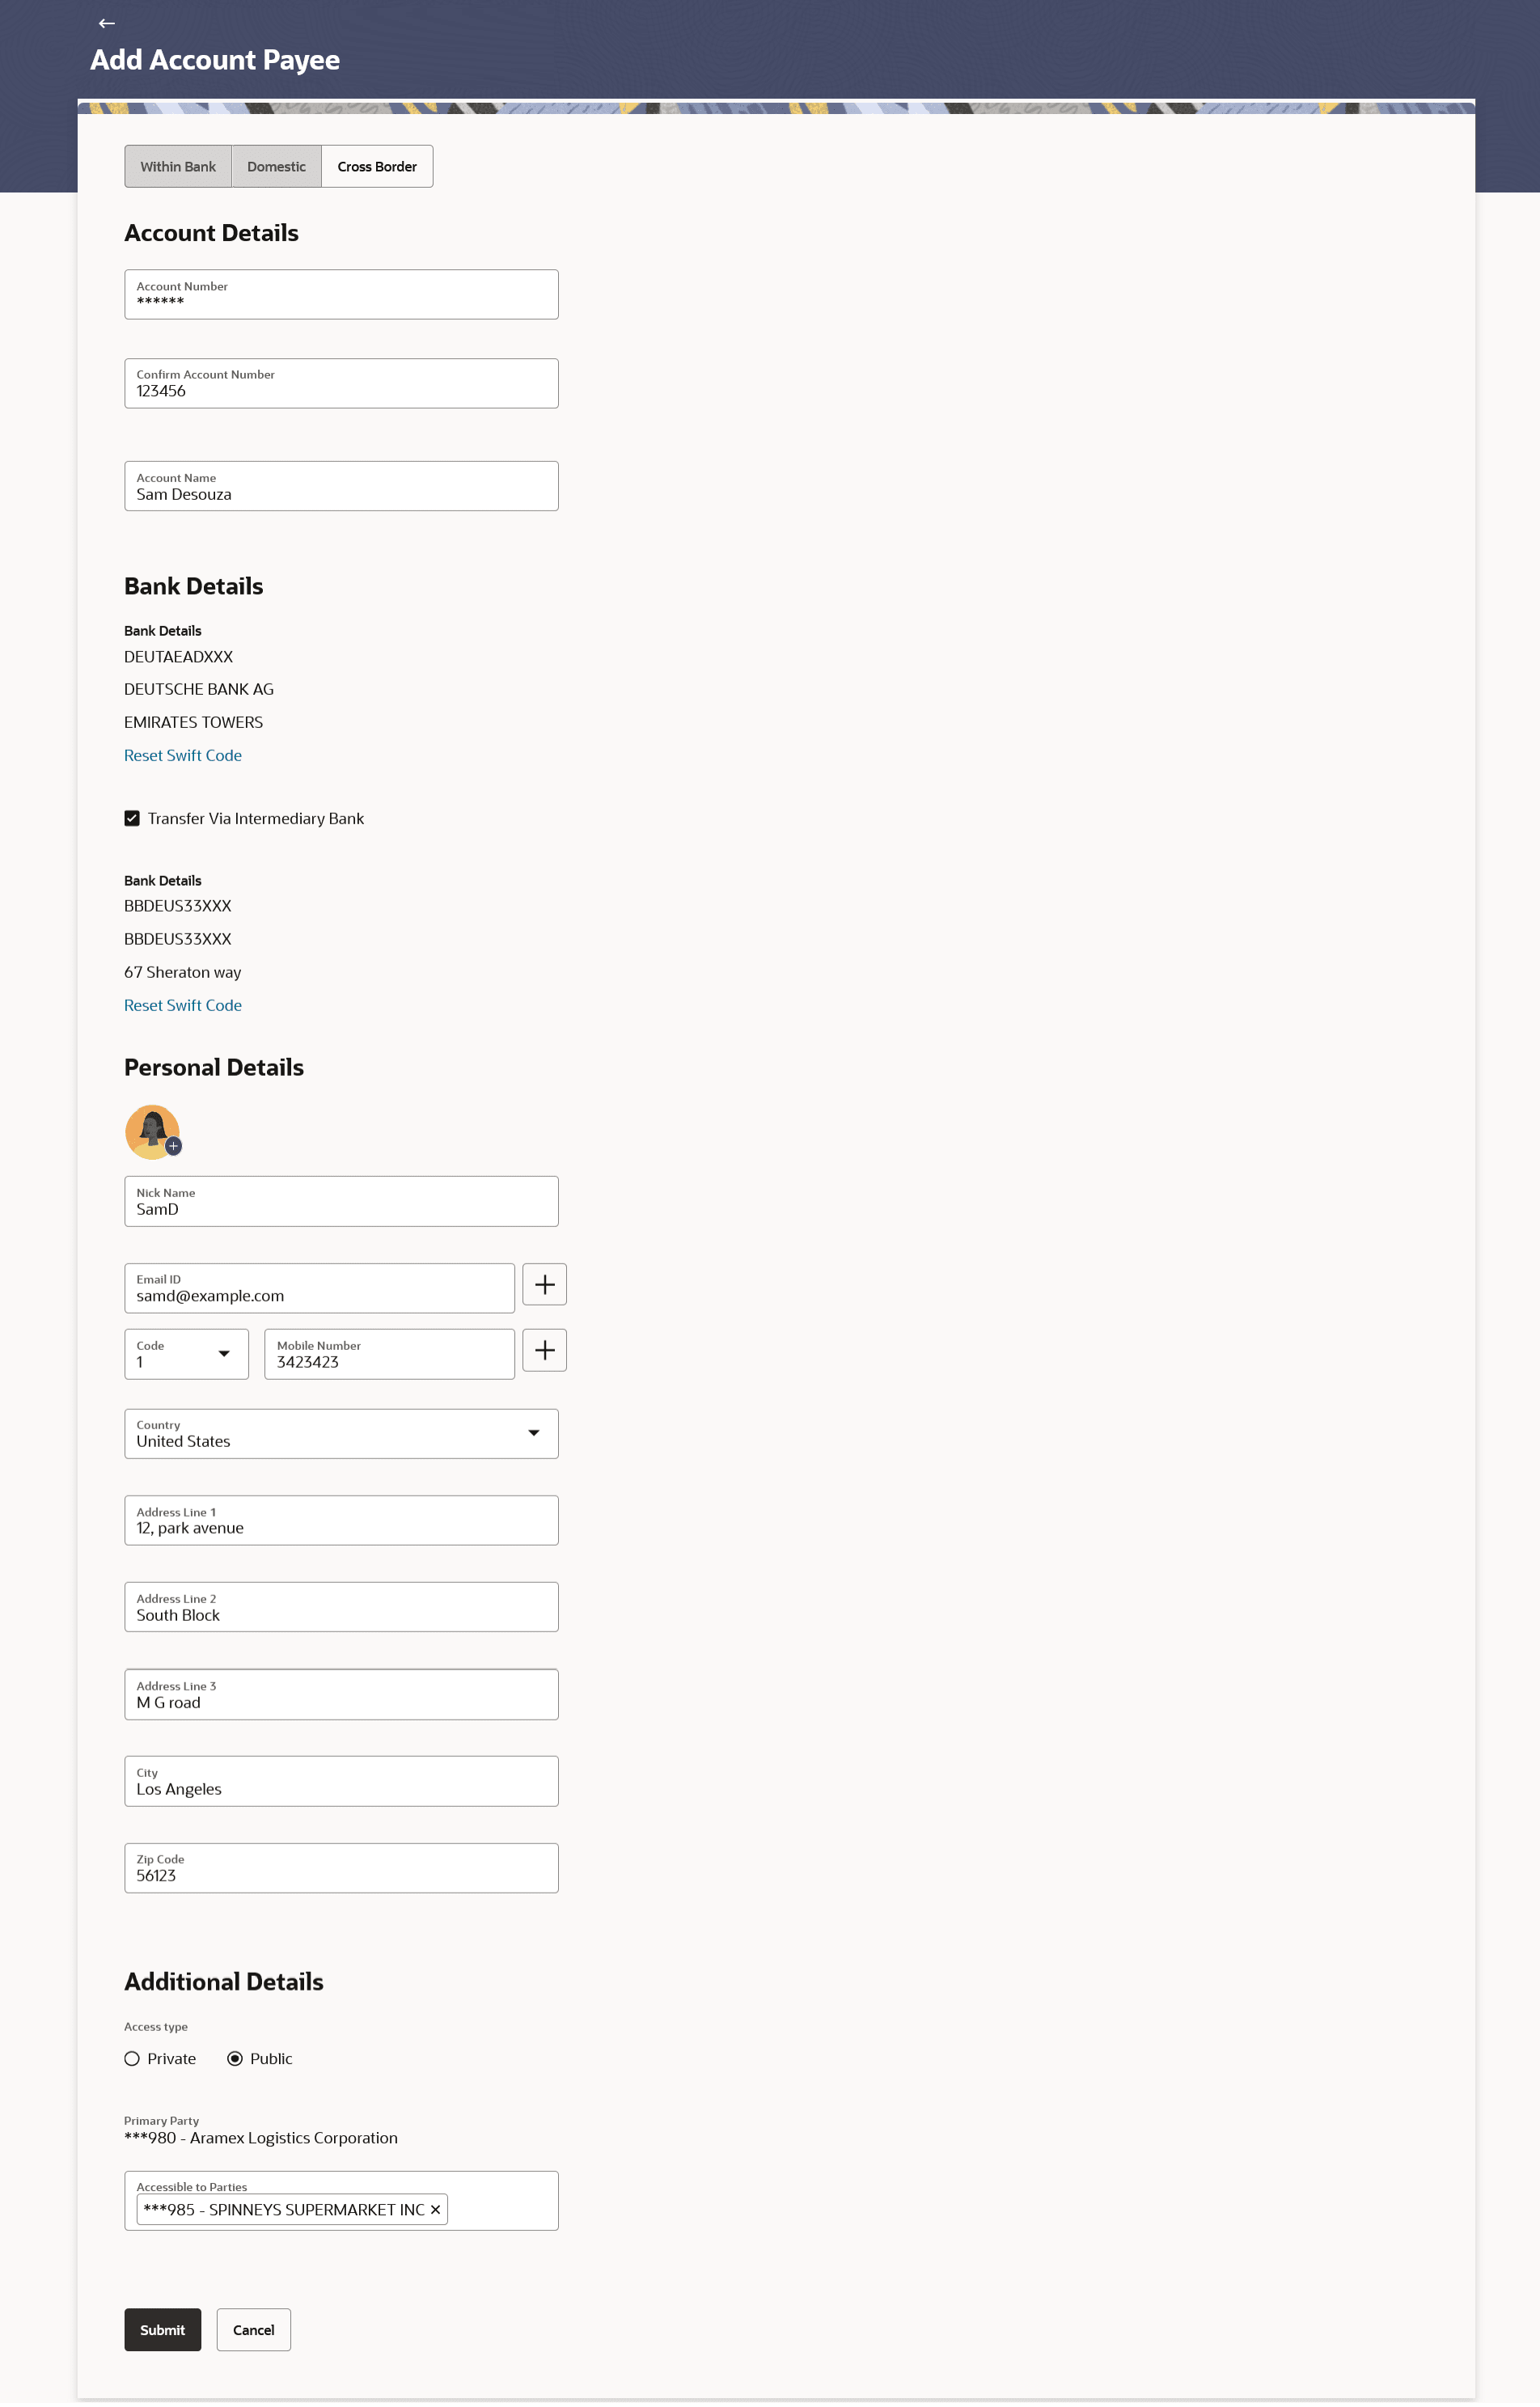Reset Swift Code for Deutsche Bank
1540x2407 pixels.
pyautogui.click(x=183, y=756)
